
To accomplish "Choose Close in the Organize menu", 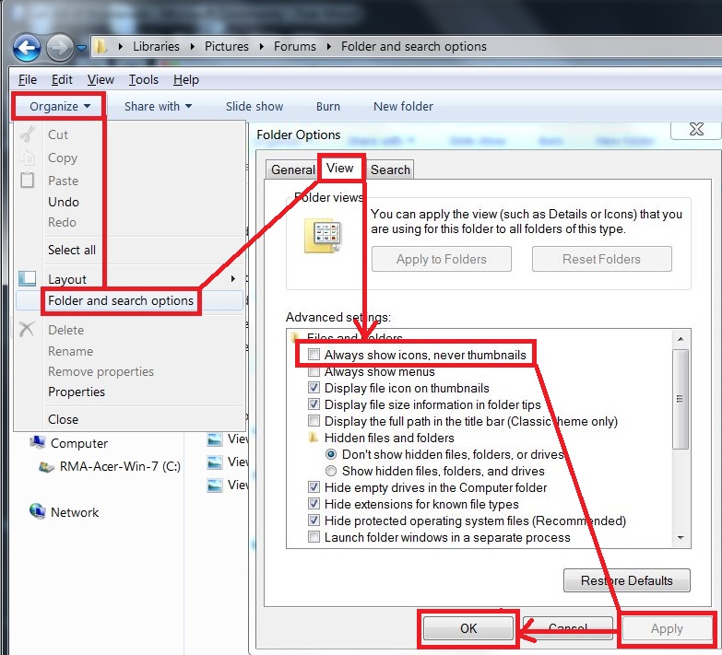I will point(63,419).
